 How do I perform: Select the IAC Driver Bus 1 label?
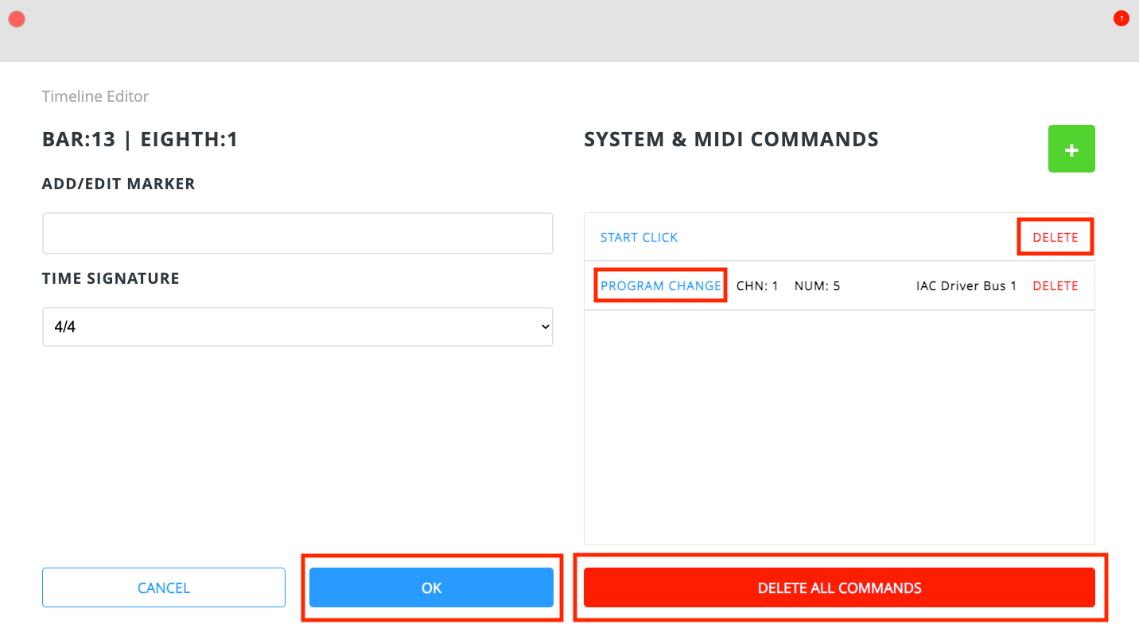(966, 286)
